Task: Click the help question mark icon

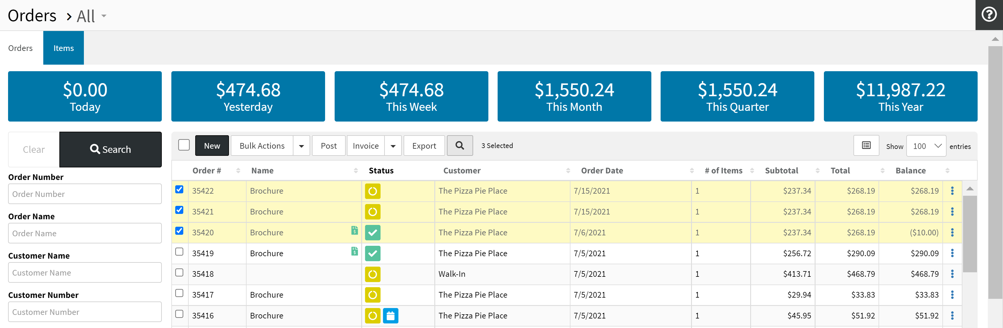Action: pos(989,15)
